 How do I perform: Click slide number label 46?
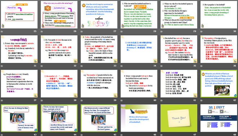(155, 135)
